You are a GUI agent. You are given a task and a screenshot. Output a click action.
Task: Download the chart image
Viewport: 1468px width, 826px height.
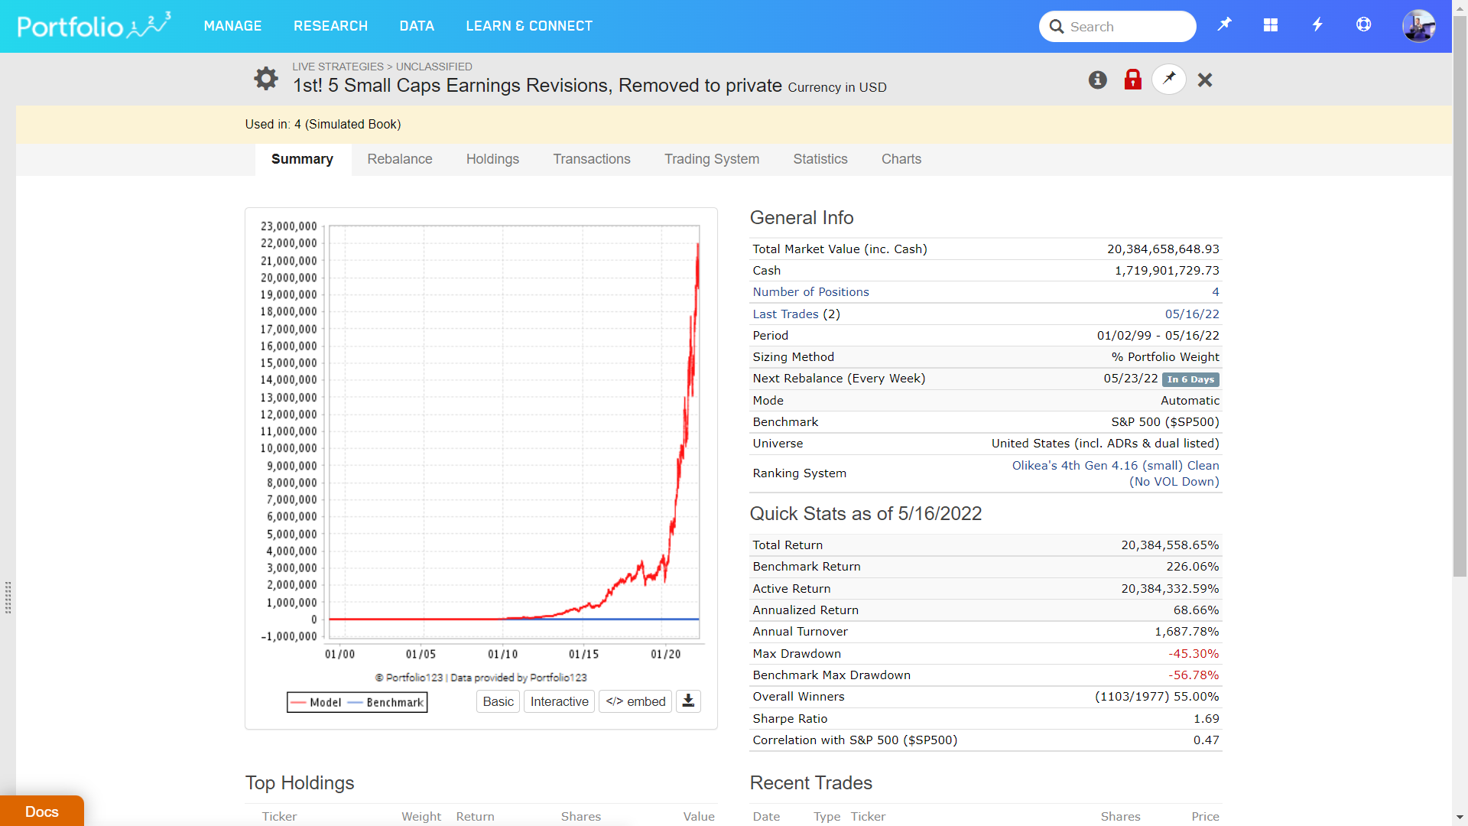(688, 701)
